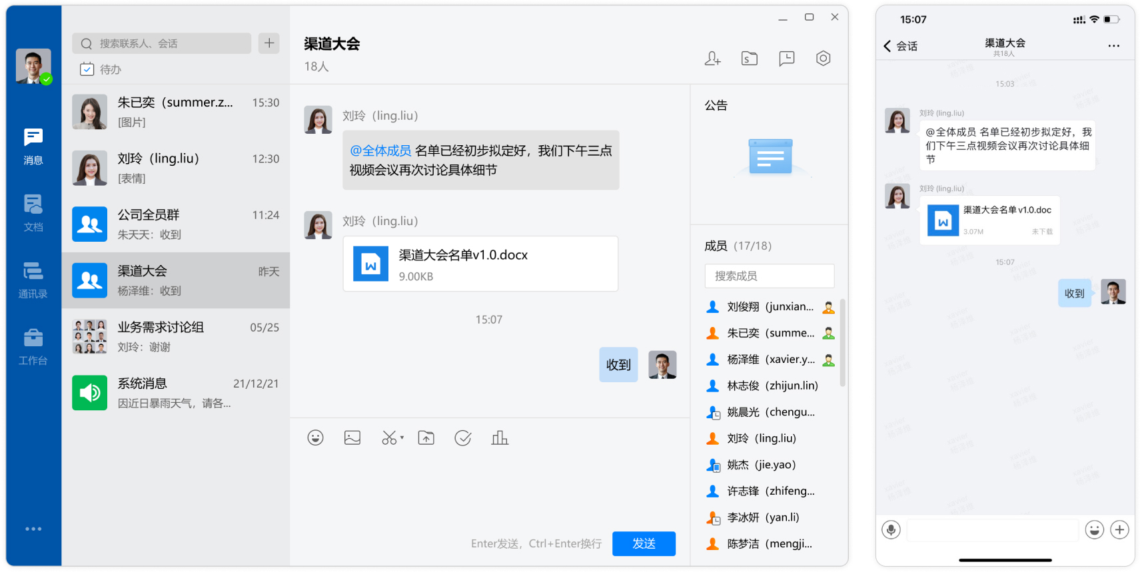Select member 杨泽维 (xavier.y...)
This screenshot has width=1140, height=572.
(770, 360)
